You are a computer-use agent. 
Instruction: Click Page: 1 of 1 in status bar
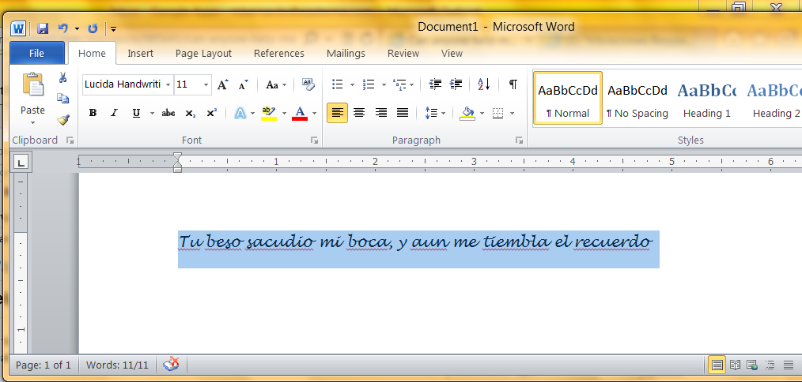[x=44, y=365]
